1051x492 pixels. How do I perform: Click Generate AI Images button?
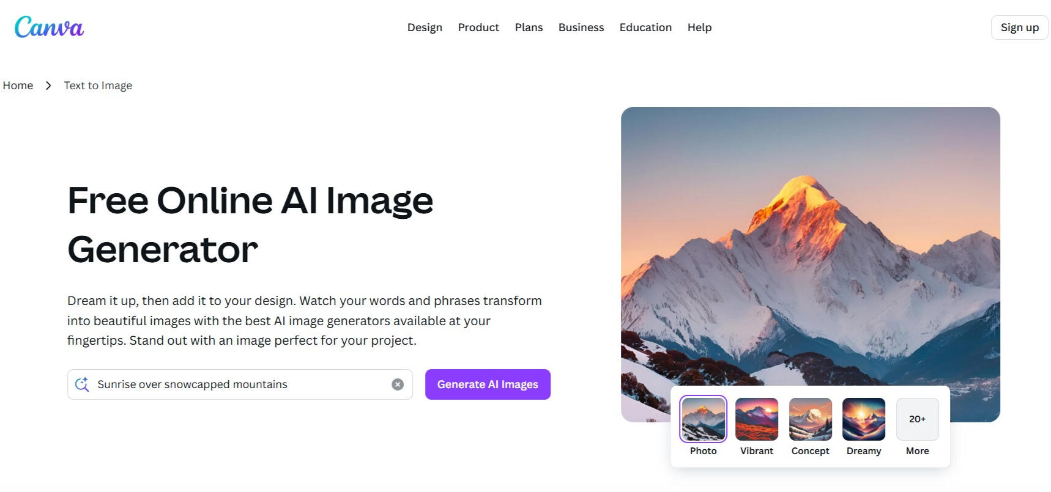pyautogui.click(x=488, y=384)
